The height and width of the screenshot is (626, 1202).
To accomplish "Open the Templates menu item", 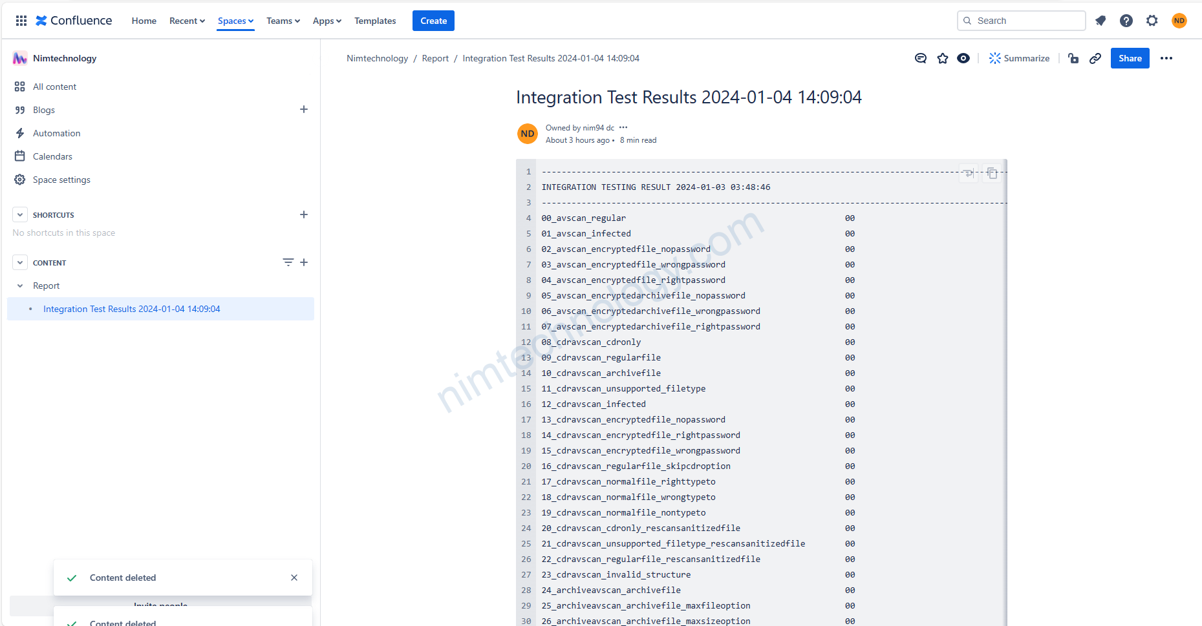I will click(x=375, y=21).
